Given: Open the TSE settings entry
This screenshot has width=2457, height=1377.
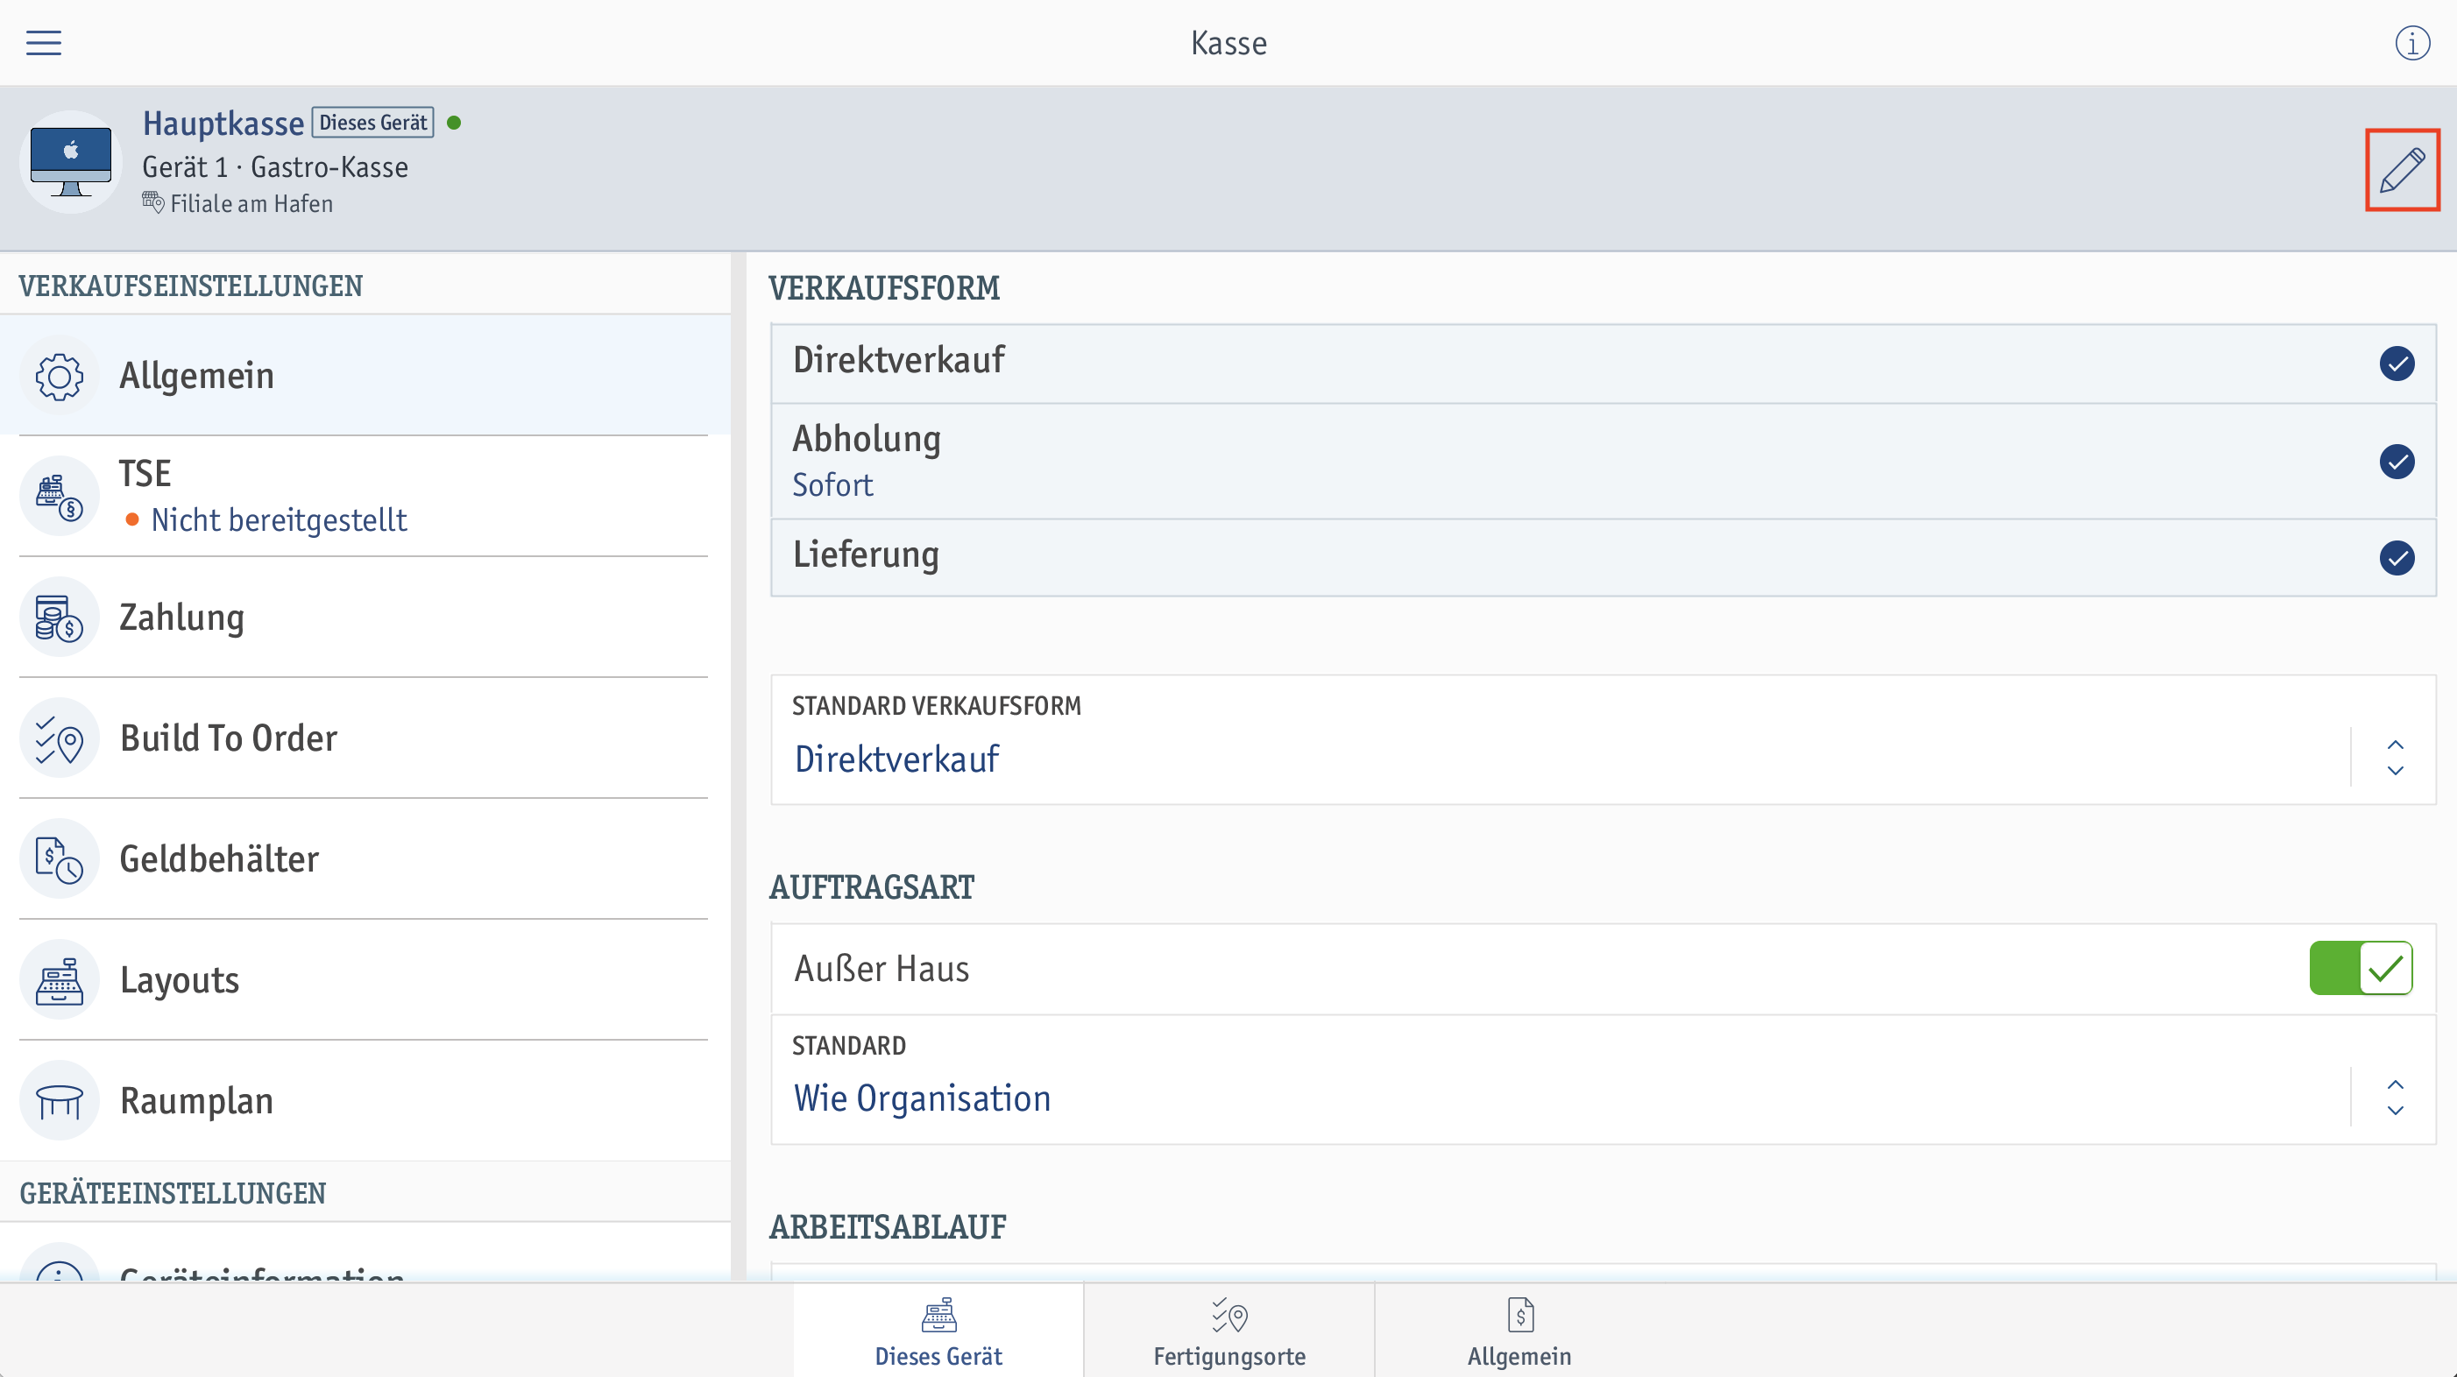Looking at the screenshot, I should click(x=365, y=496).
